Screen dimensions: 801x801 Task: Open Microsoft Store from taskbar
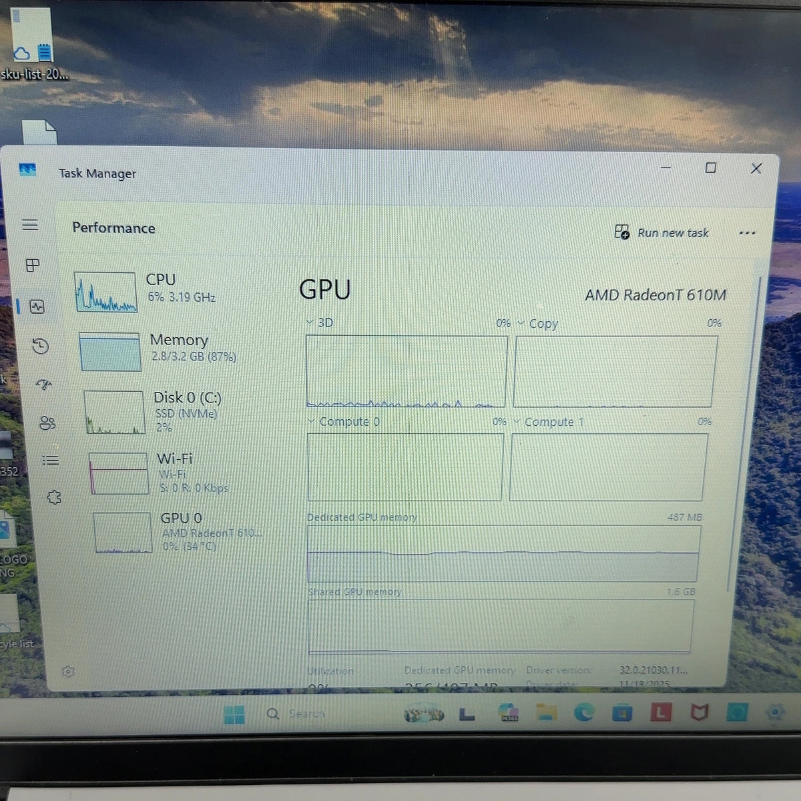tap(622, 714)
